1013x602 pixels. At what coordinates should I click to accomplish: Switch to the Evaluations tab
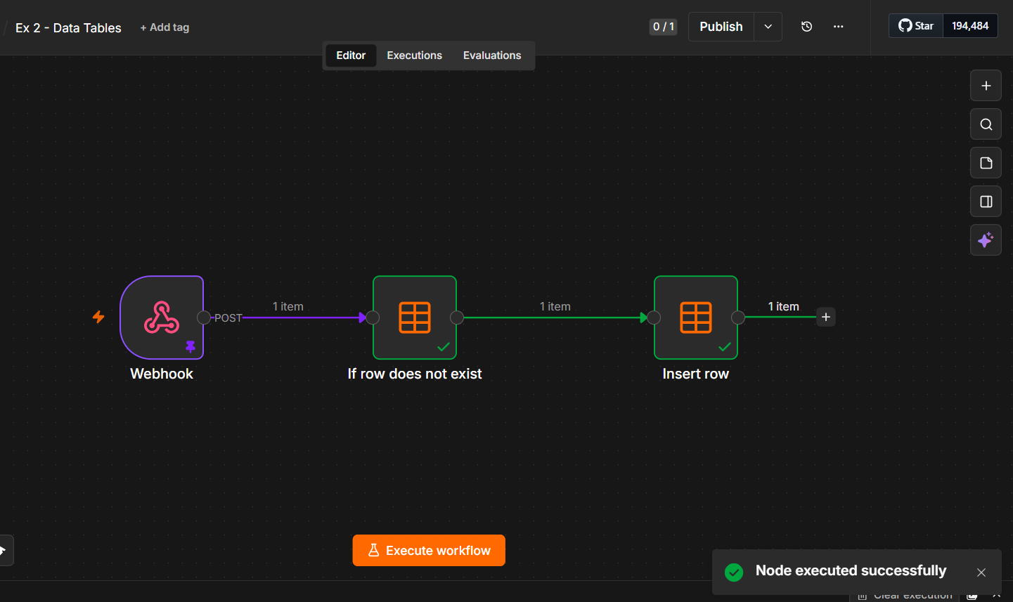point(492,55)
